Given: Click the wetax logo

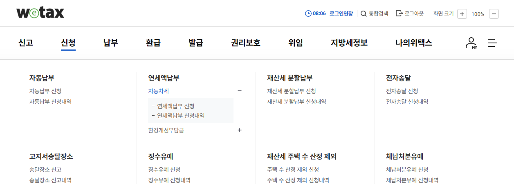Looking at the screenshot, I should click(x=40, y=13).
